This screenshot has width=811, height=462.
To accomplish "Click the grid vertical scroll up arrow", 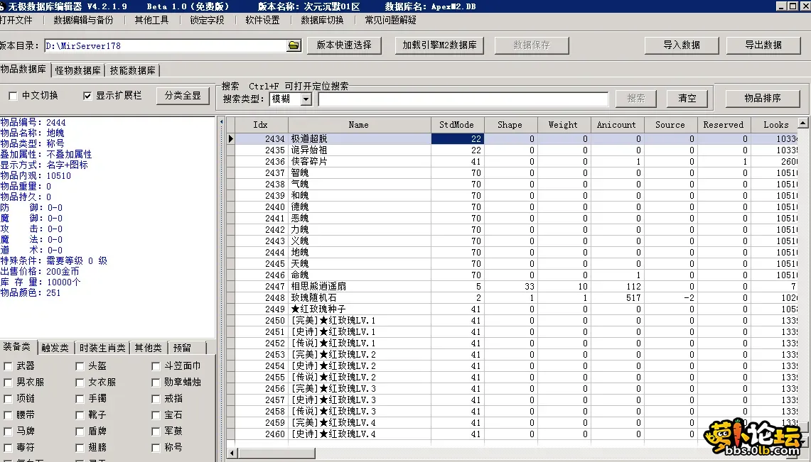I will (802, 123).
